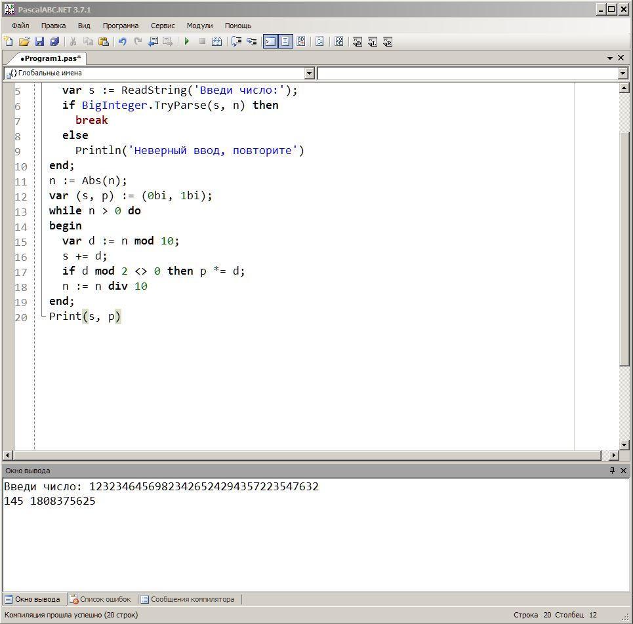Open the Правка menu

point(53,26)
